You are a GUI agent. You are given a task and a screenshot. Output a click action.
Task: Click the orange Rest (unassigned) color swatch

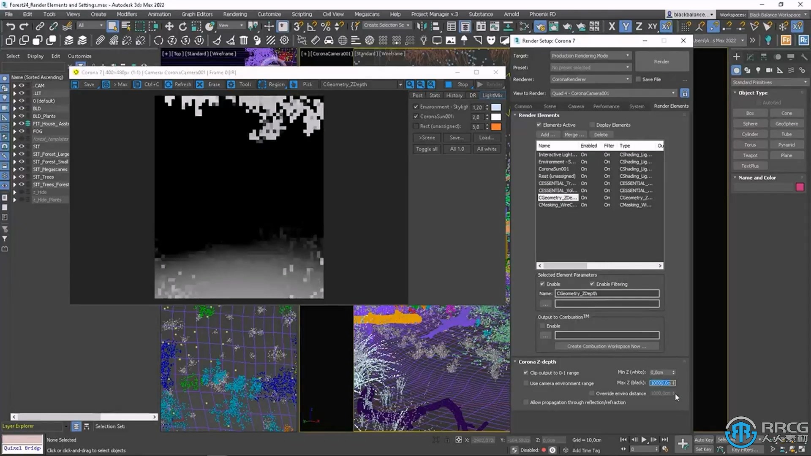coord(496,127)
